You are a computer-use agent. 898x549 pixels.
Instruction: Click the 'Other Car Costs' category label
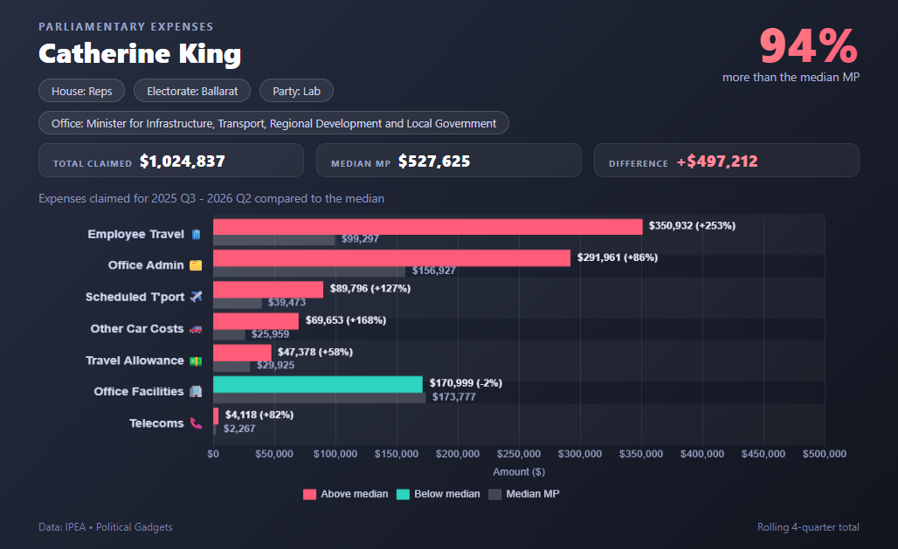tap(137, 328)
